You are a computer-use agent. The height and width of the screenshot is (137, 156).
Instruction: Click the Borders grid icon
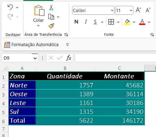coord(111,22)
